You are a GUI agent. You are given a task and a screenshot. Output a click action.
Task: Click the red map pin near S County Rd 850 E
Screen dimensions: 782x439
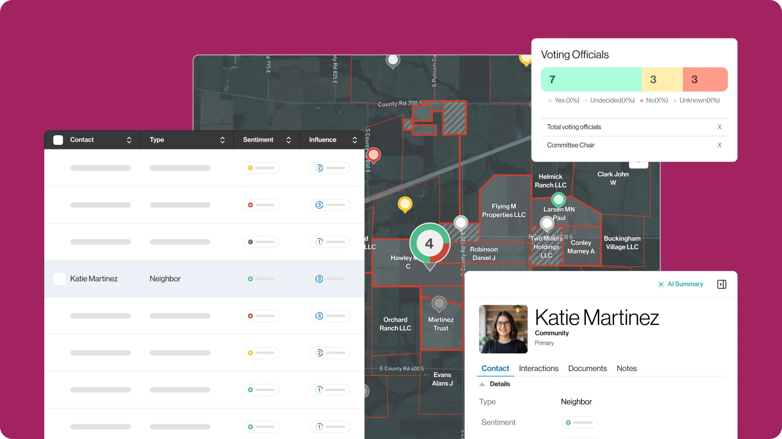373,155
